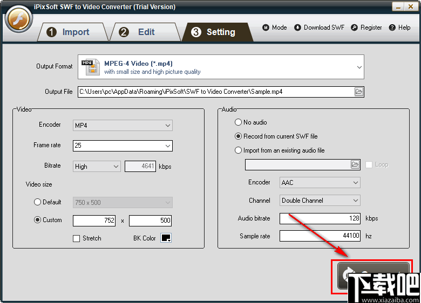
Task: Open the video Encoder MP4 dropdown
Action: [x=123, y=125]
